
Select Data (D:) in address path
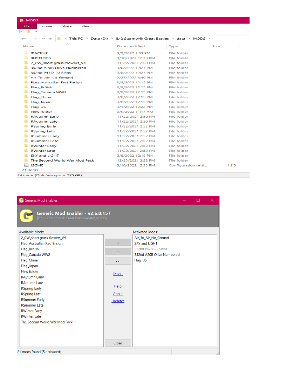click(x=99, y=39)
